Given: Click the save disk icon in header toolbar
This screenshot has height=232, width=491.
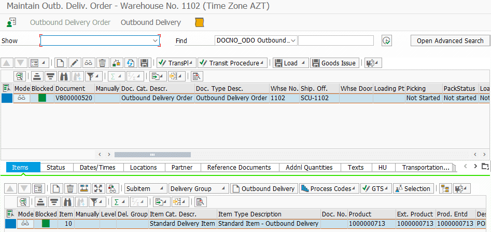Looking at the screenshot, I should tap(145, 63).
